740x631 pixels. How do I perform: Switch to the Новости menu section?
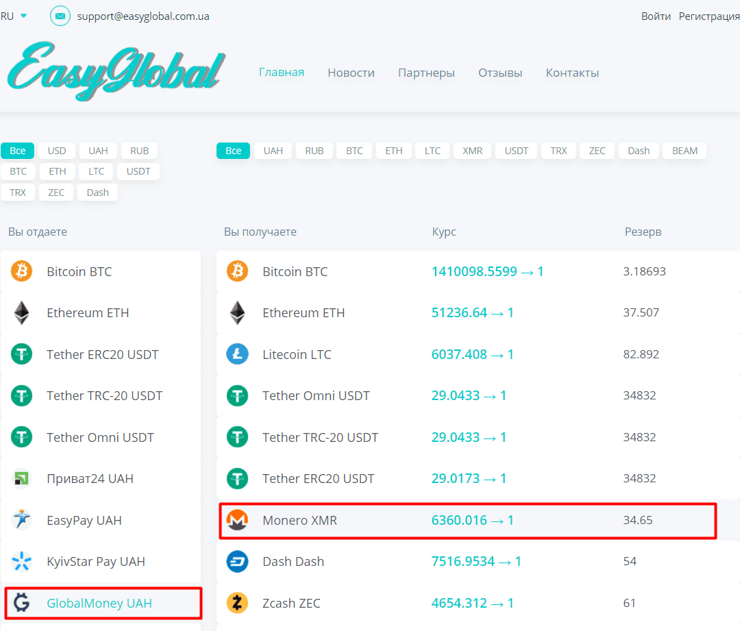point(351,72)
